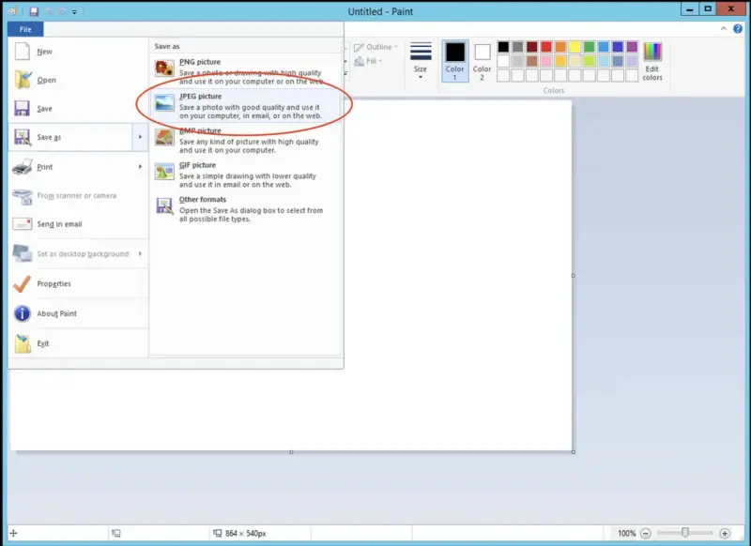Pick the black color swatch
The width and height of the screenshot is (751, 546).
coord(503,46)
